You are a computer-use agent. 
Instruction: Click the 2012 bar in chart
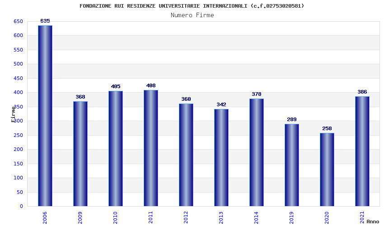click(x=186, y=155)
